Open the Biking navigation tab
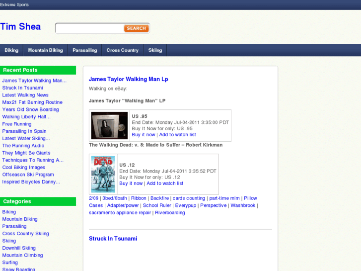 (x=11, y=50)
